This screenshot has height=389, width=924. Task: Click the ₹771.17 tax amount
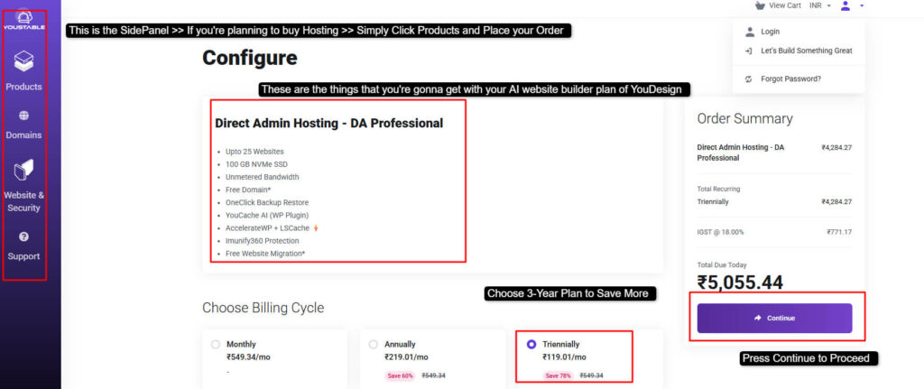839,232
